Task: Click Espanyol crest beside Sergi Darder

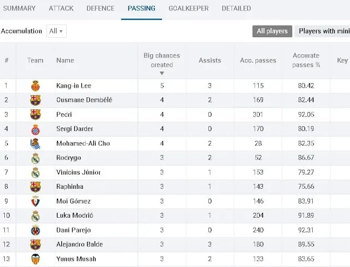Action: point(36,130)
